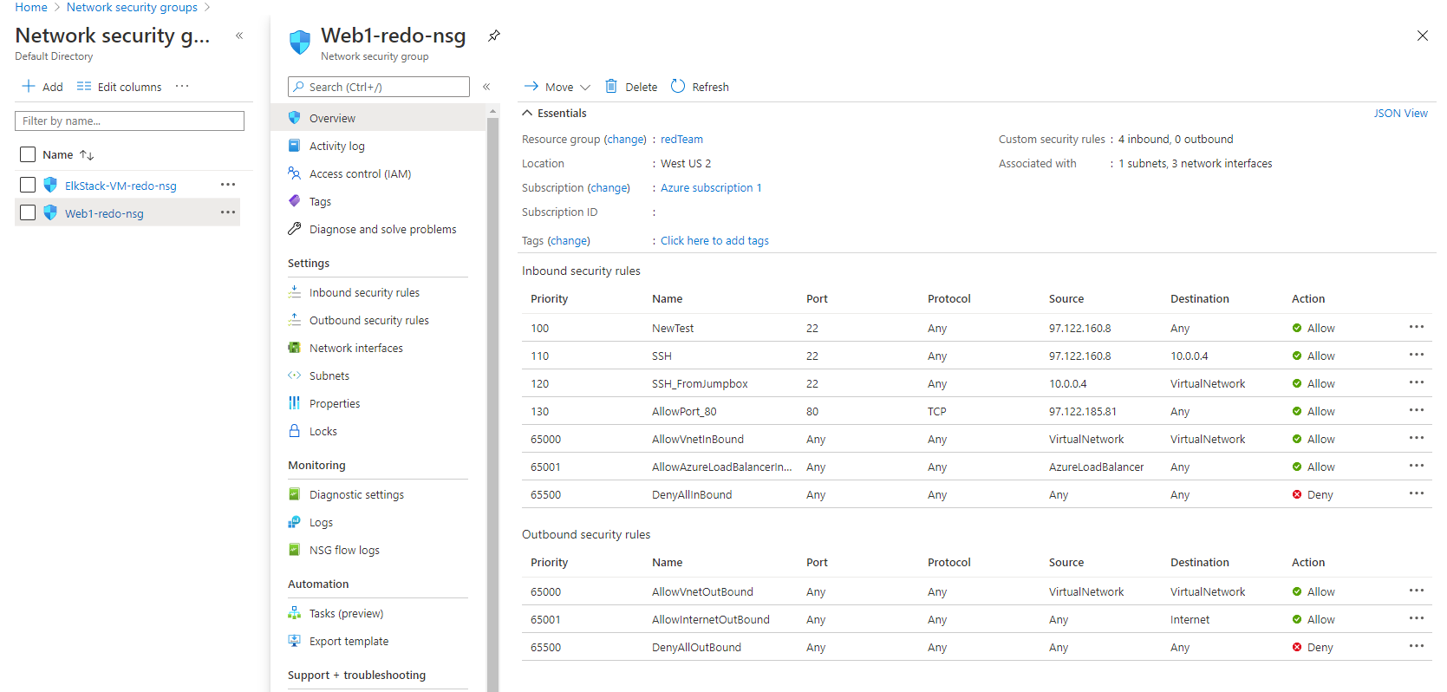Click the Properties icon
This screenshot has width=1447, height=692.
point(295,403)
